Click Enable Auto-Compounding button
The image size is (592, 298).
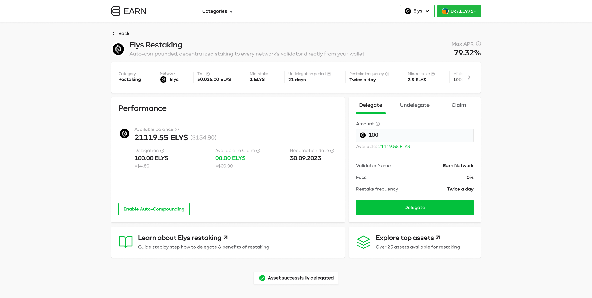[154, 209]
